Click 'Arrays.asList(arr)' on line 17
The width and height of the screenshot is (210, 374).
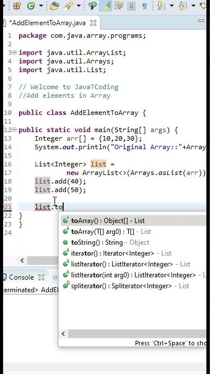(165, 172)
